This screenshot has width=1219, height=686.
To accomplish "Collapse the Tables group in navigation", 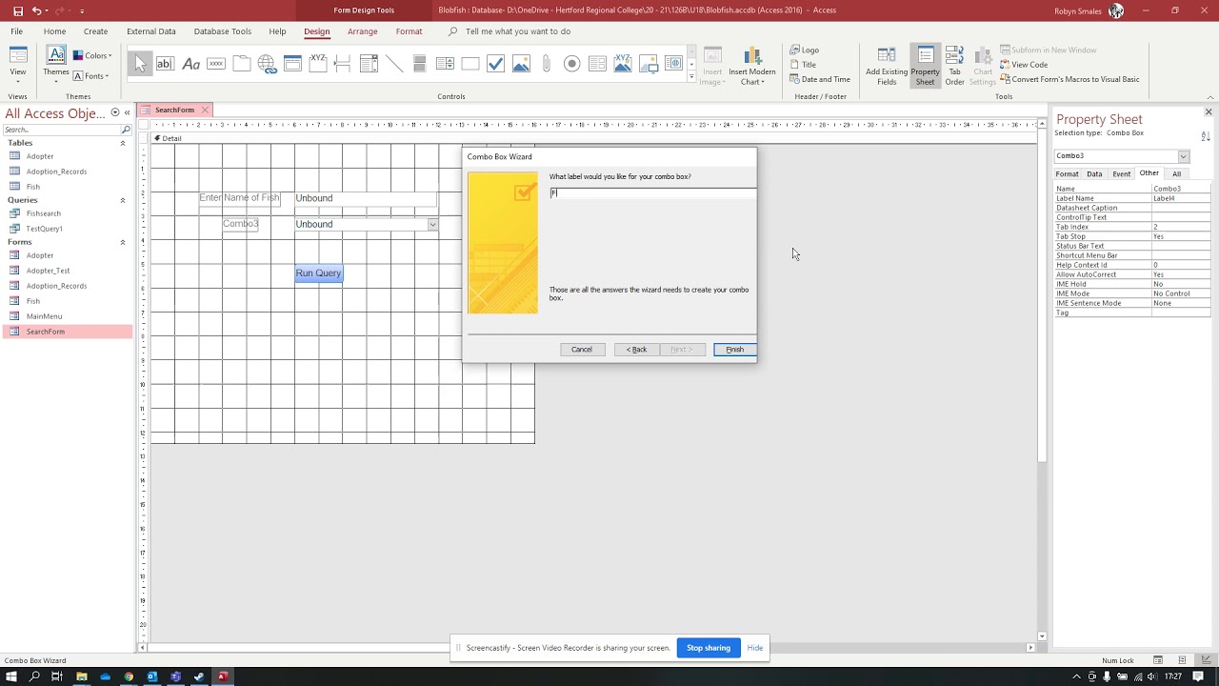I will click(122, 143).
